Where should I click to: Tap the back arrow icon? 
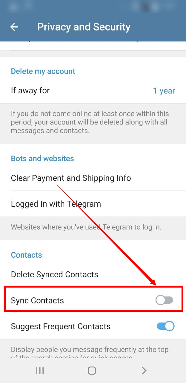[14, 27]
